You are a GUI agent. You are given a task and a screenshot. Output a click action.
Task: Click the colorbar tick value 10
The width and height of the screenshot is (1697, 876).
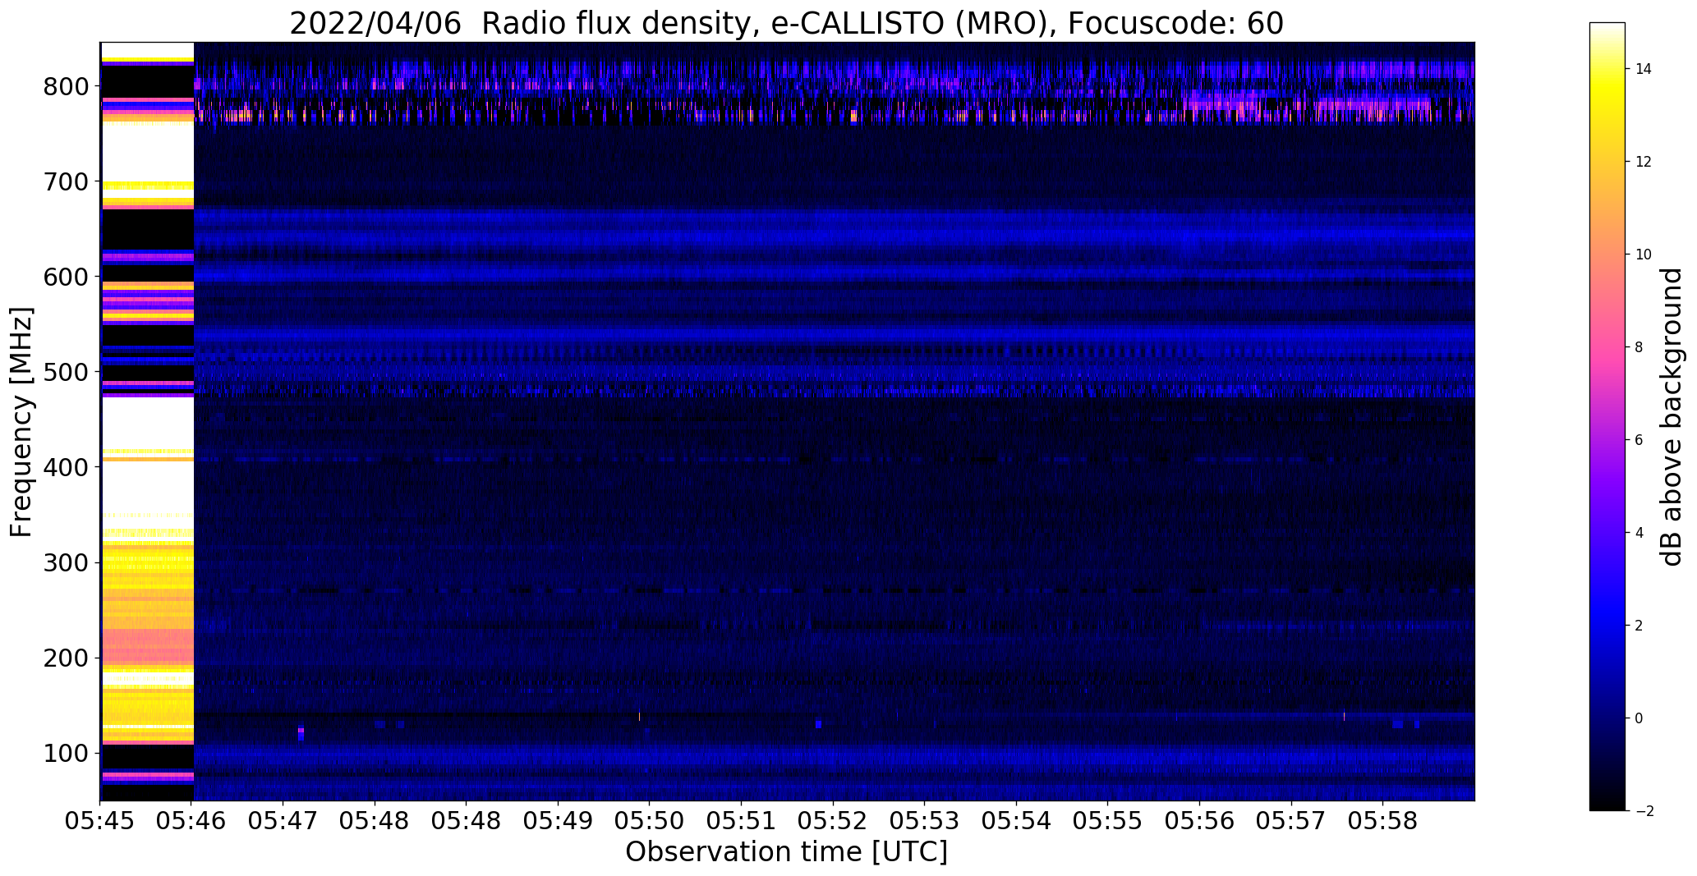pos(1644,255)
